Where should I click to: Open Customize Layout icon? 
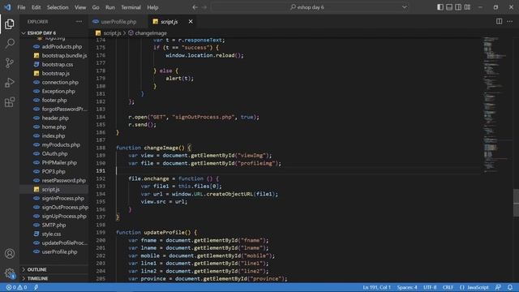pyautogui.click(x=467, y=7)
